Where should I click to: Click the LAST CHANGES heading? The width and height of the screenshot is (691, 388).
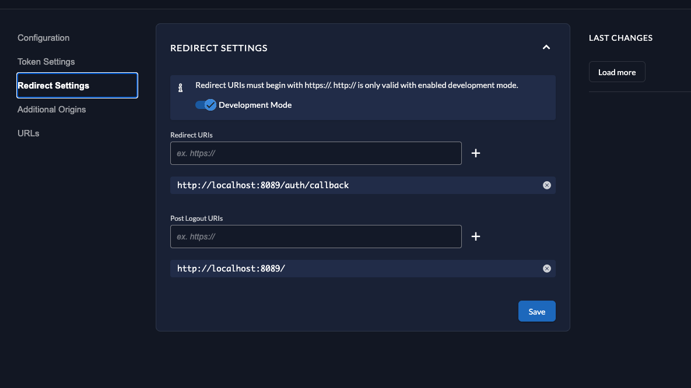pos(620,38)
